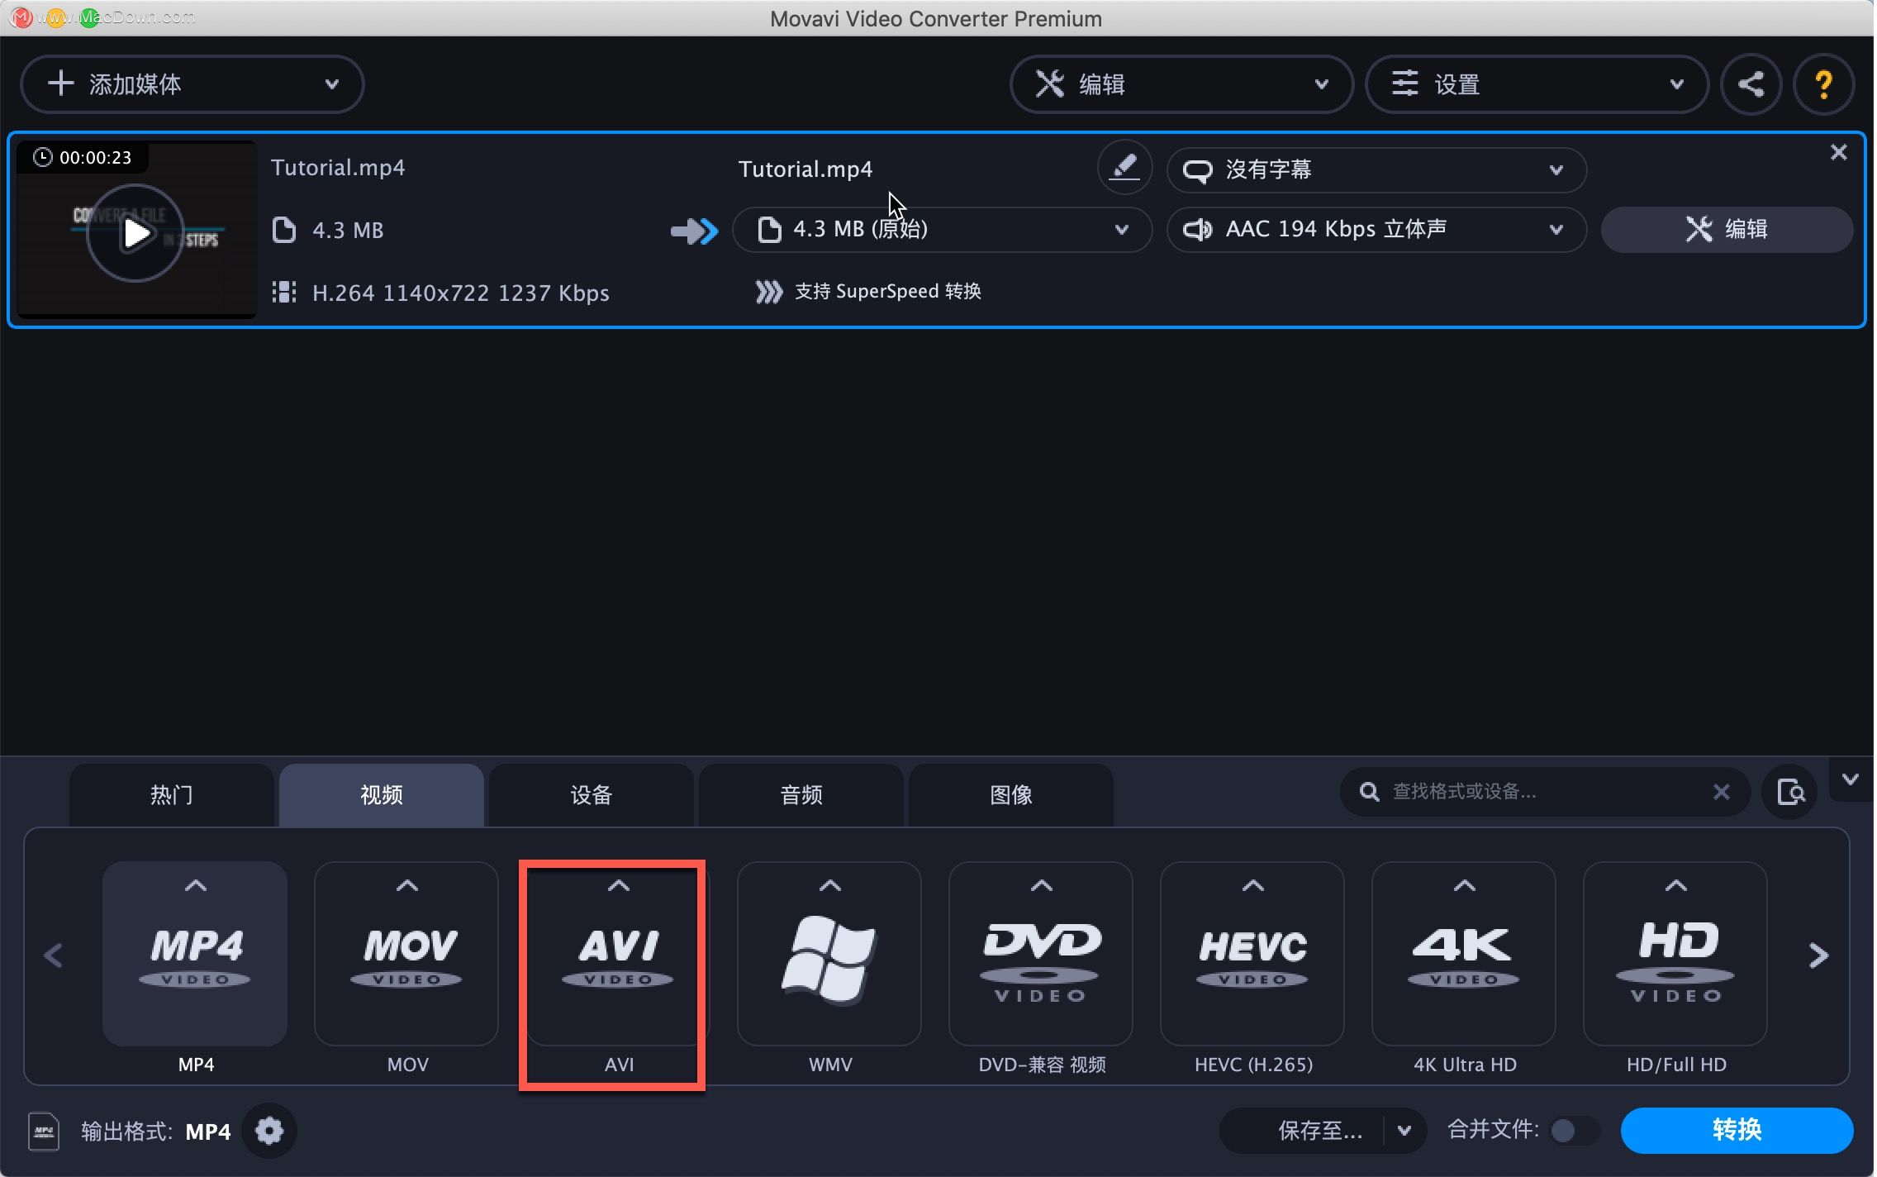This screenshot has height=1177, width=1877.
Task: Open the Add Media (添加媒体) dropdown
Action: [x=192, y=83]
